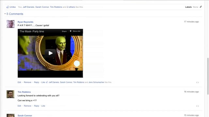Edit Ryan Reynolds' comment
Viewport: 209px width, 117px height.
[19, 82]
